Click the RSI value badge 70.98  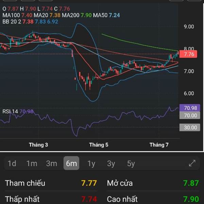pos(190,108)
